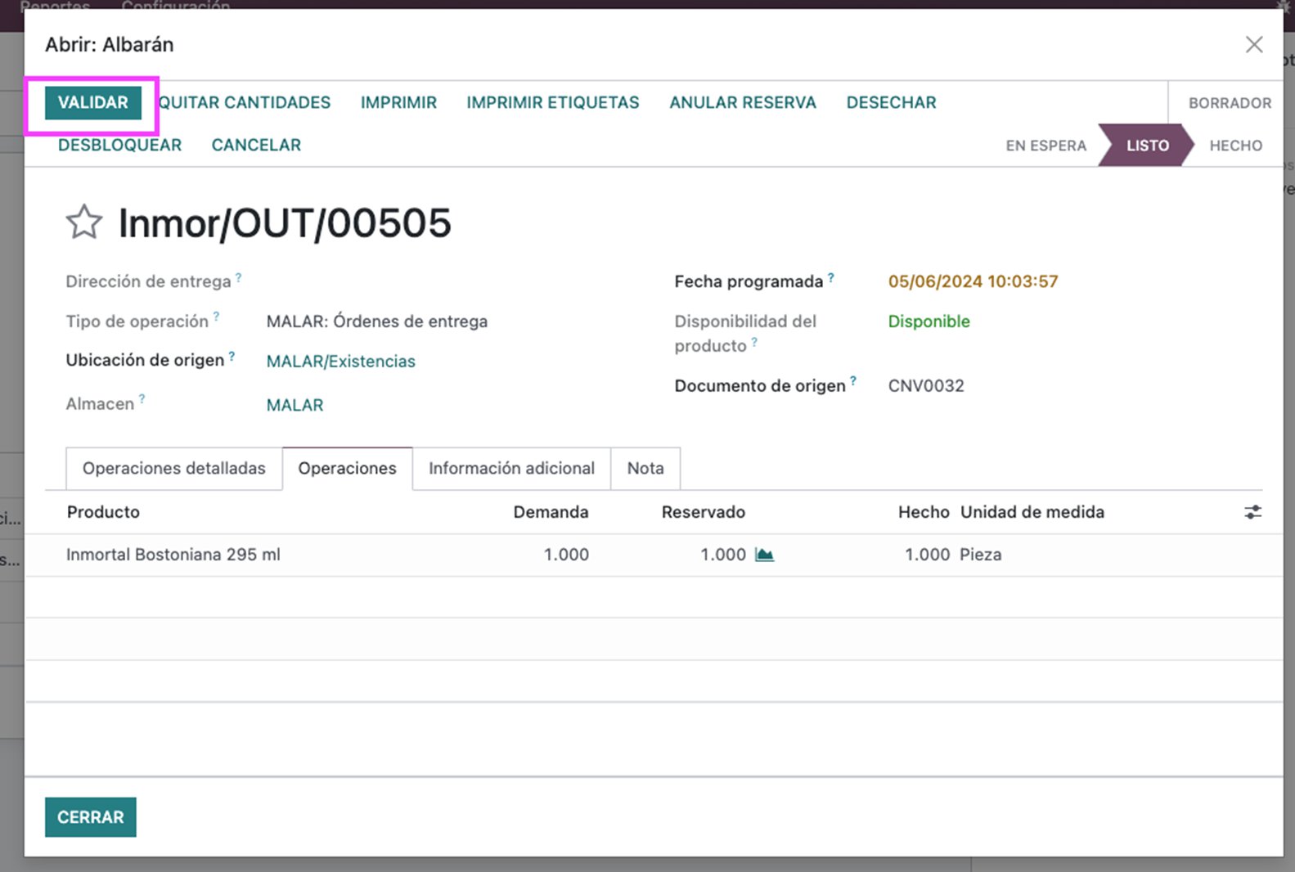Click the VALIDAR button
Screen dimensions: 1295x872
point(92,102)
